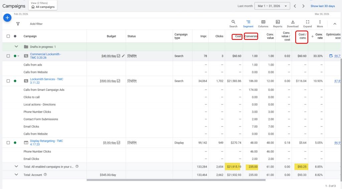Image resolution: width=342 pixels, height=189 pixels.
Task: Click search campaign icon for Locksmith Services
Action: [26, 81]
